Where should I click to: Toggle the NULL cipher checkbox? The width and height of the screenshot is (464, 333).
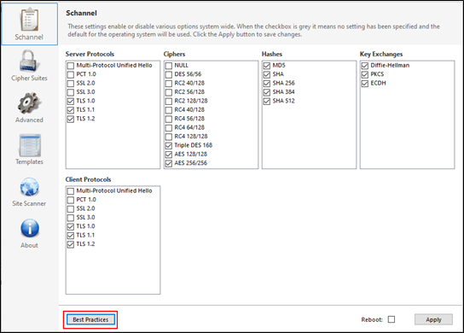click(x=169, y=66)
